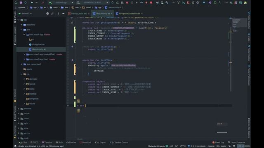Close the activity_main.xml tab
The height and width of the screenshot is (148, 264).
(x=89, y=14)
